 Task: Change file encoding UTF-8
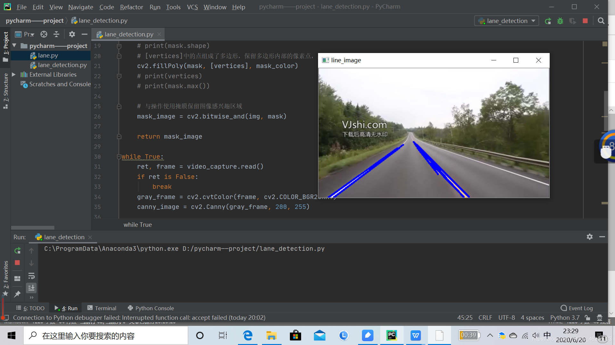point(506,318)
